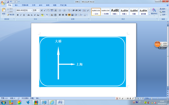Open the Paragraph dialog launcher
Screen dimensions: 169x105
click(x=89, y=19)
